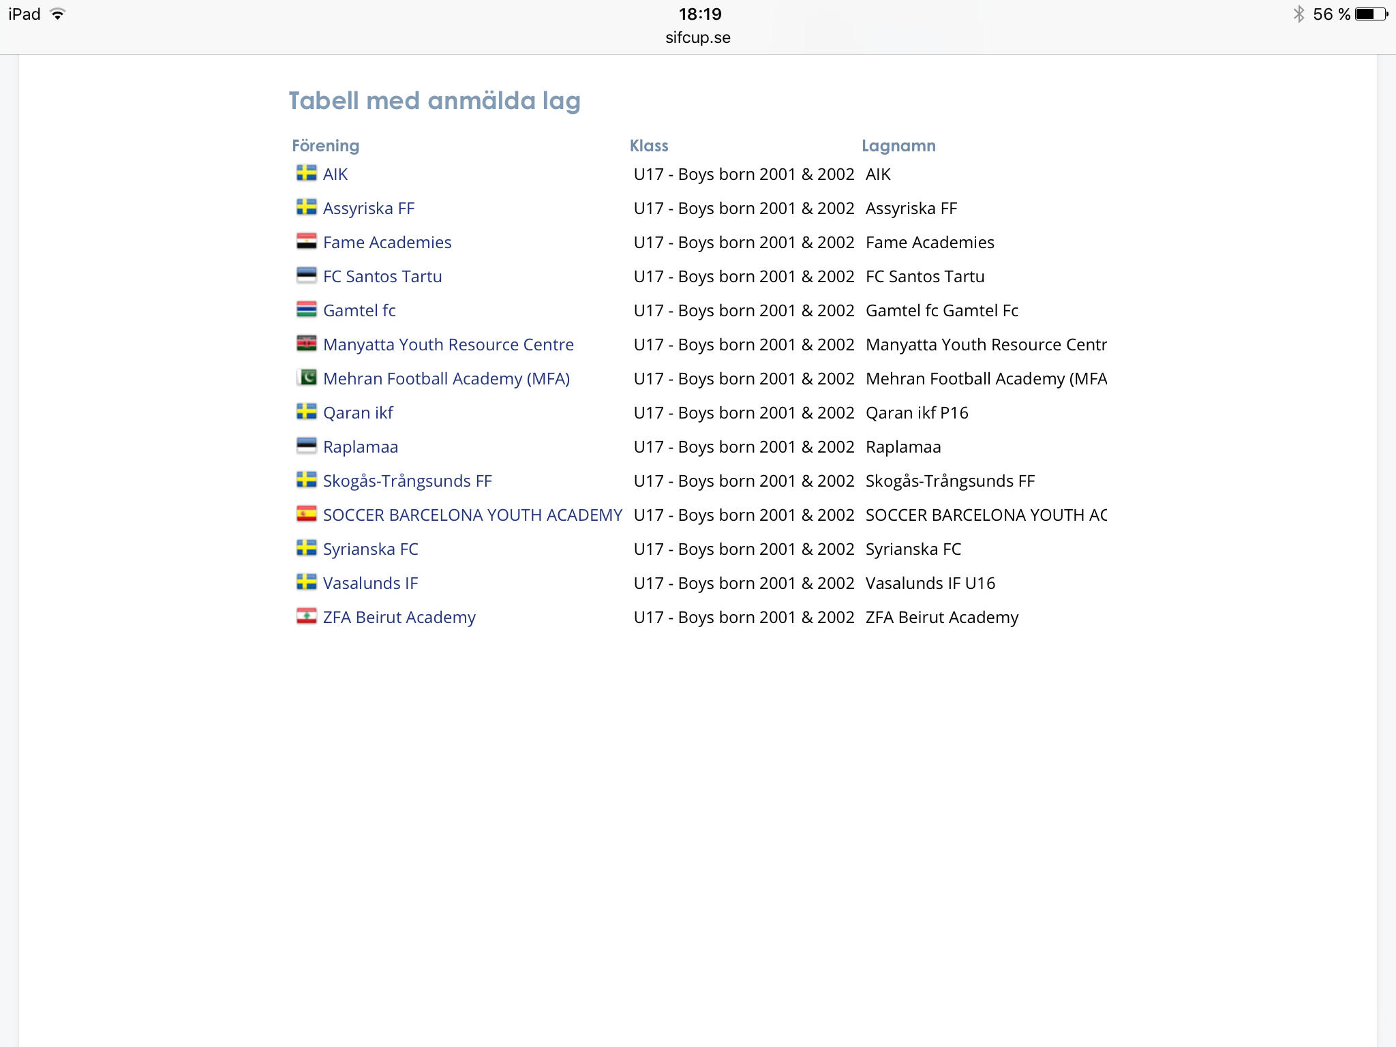Sort table by Lagnamn column header
1396x1047 pixels.
coord(898,146)
